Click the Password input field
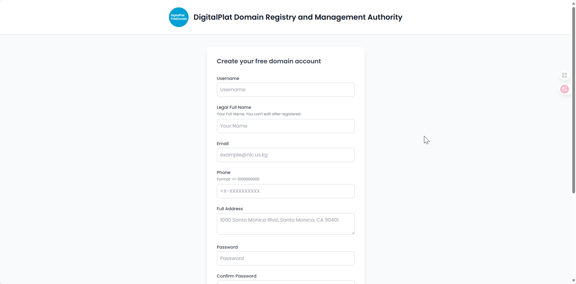This screenshot has width=576, height=284. pos(286,258)
